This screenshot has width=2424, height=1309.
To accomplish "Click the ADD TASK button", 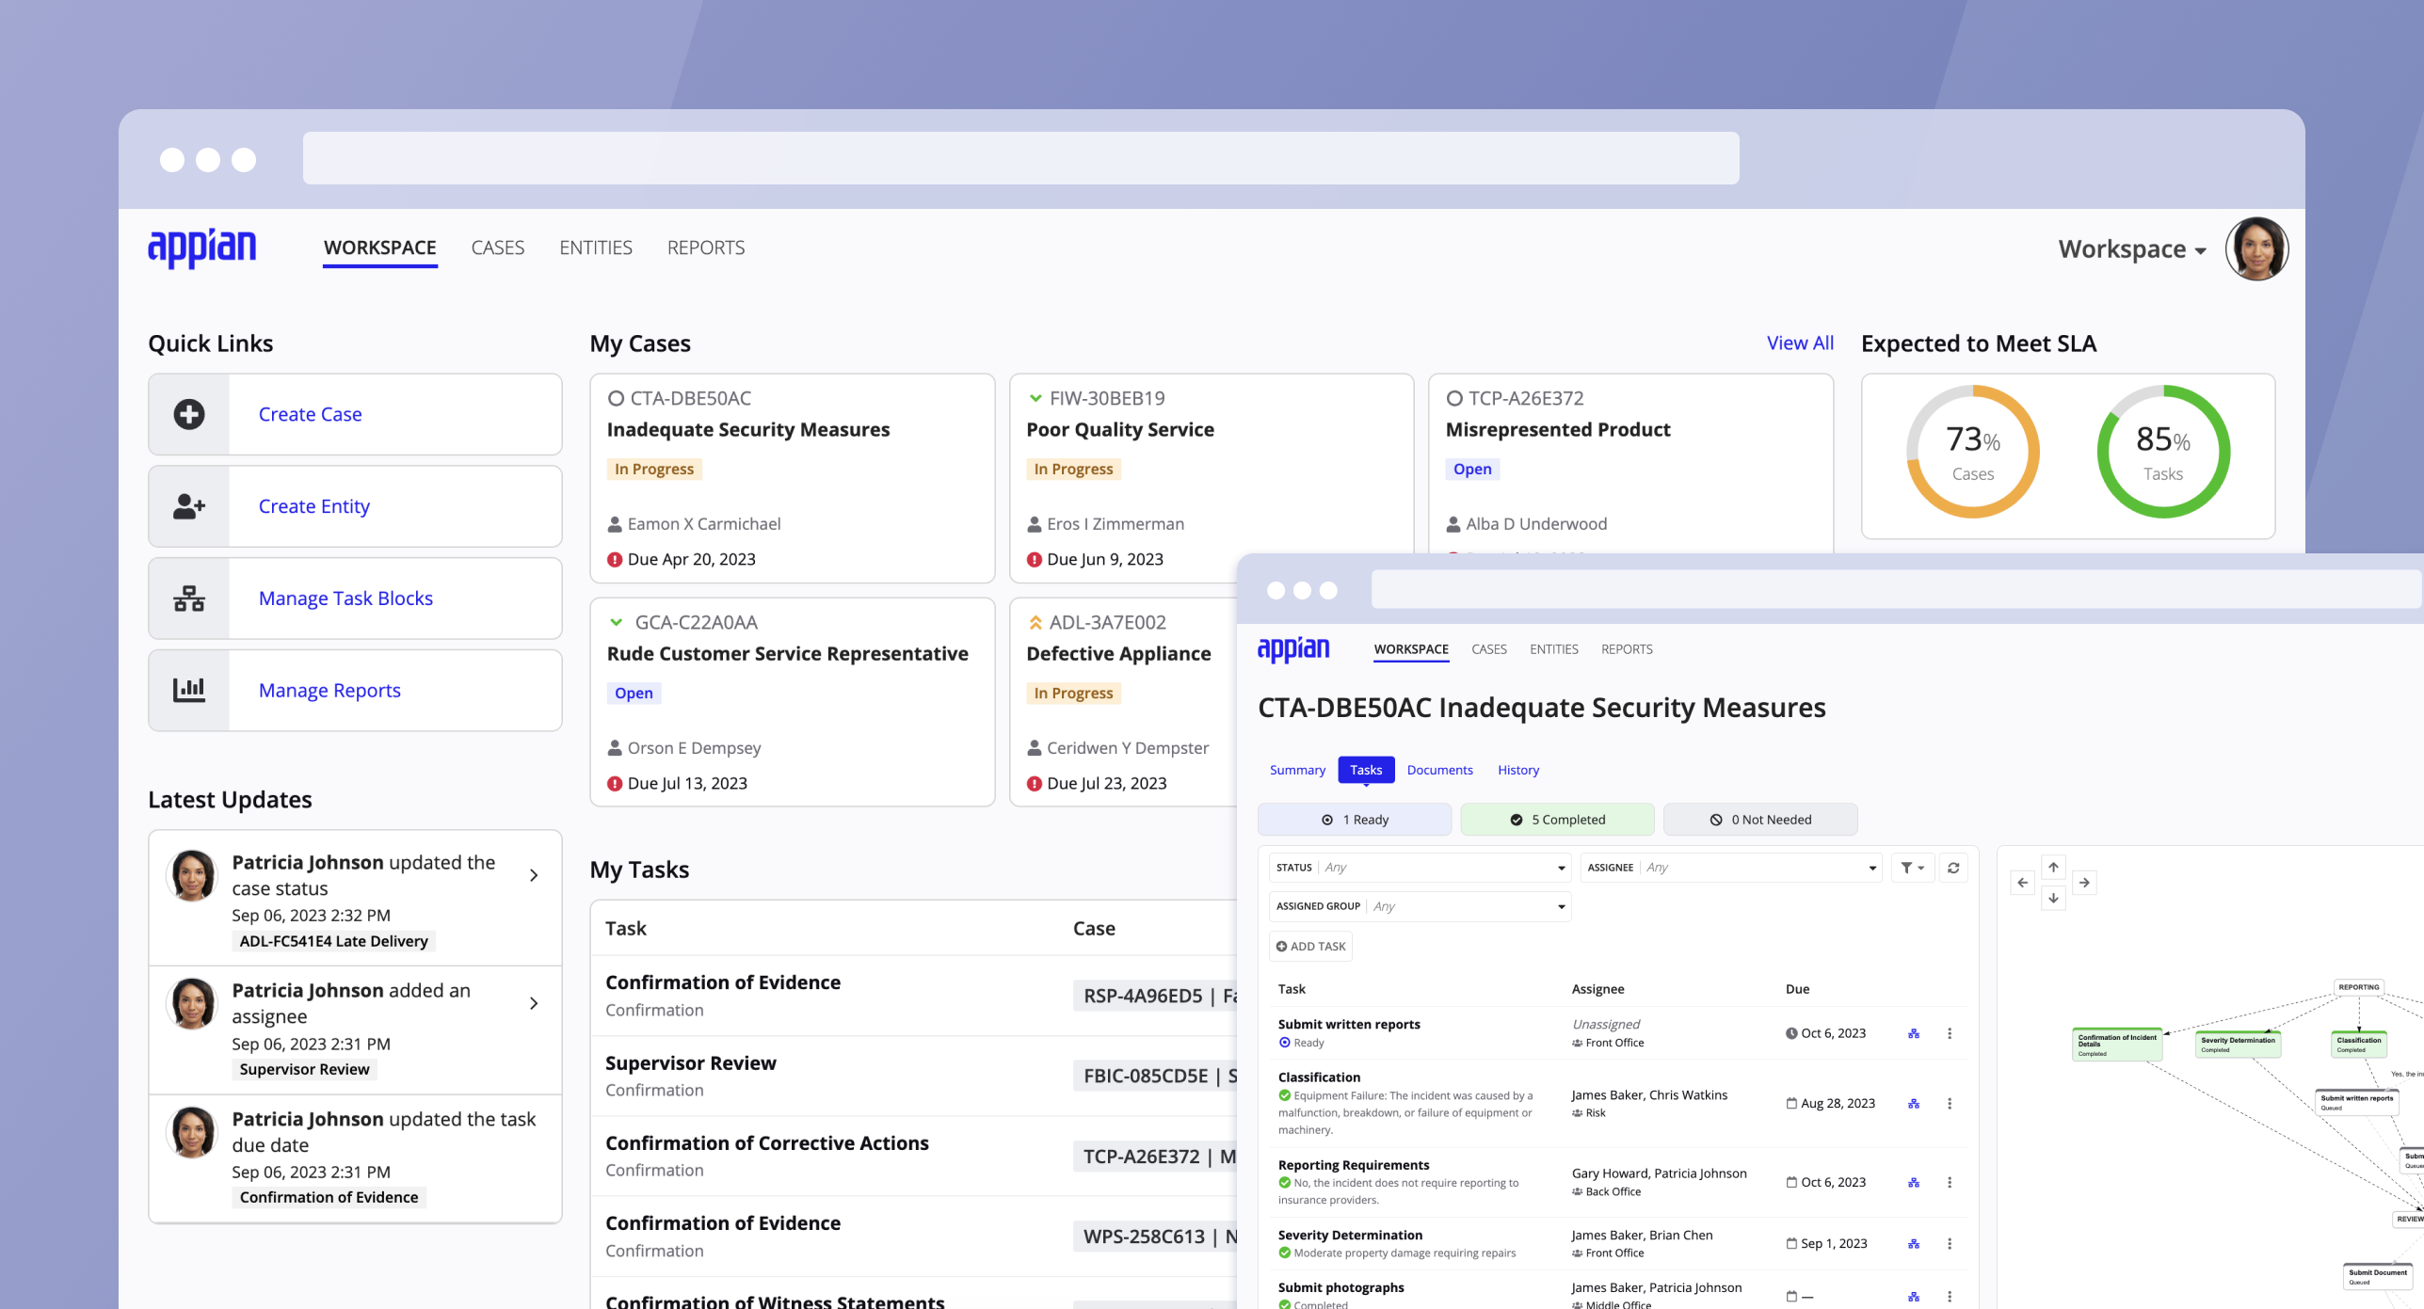I will (x=1309, y=946).
